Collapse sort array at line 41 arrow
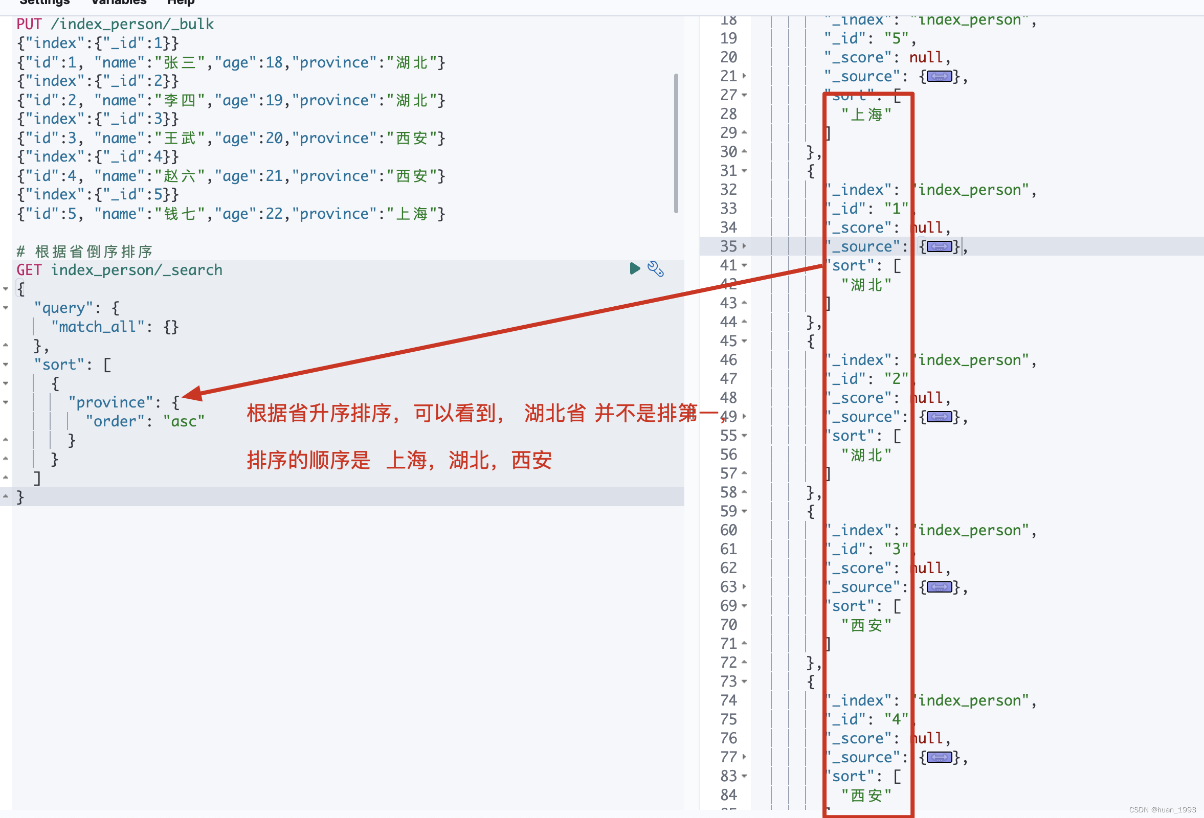This screenshot has height=818, width=1204. pos(744,265)
